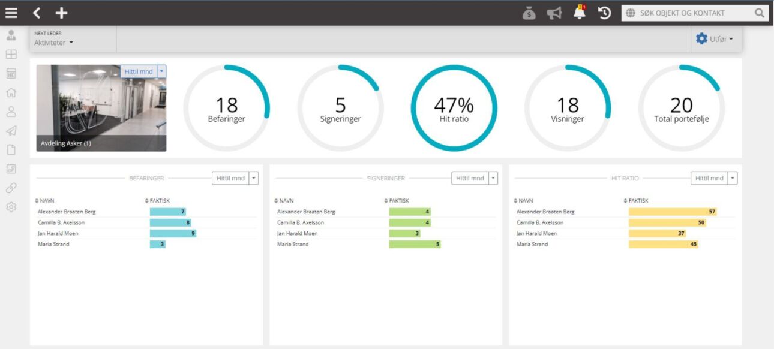This screenshot has width=774, height=349.
Task: Select Alexander Braaten Berg in Signeringer
Action: tap(306, 212)
